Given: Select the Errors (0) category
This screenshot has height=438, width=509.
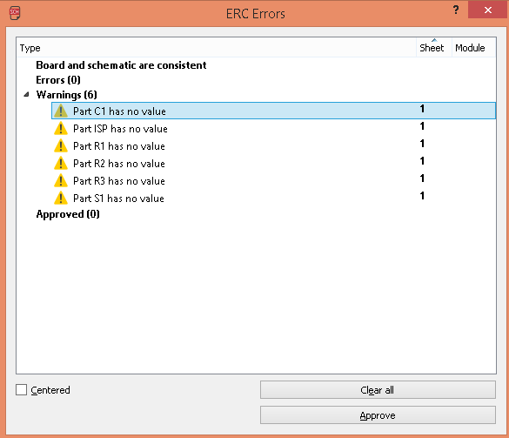Looking at the screenshot, I should pos(58,80).
